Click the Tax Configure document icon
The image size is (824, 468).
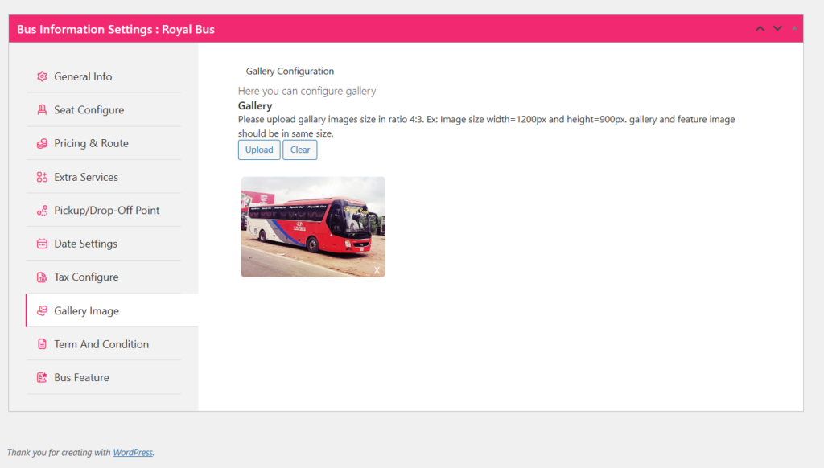42,277
